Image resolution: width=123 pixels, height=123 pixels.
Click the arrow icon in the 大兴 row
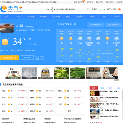83,105
